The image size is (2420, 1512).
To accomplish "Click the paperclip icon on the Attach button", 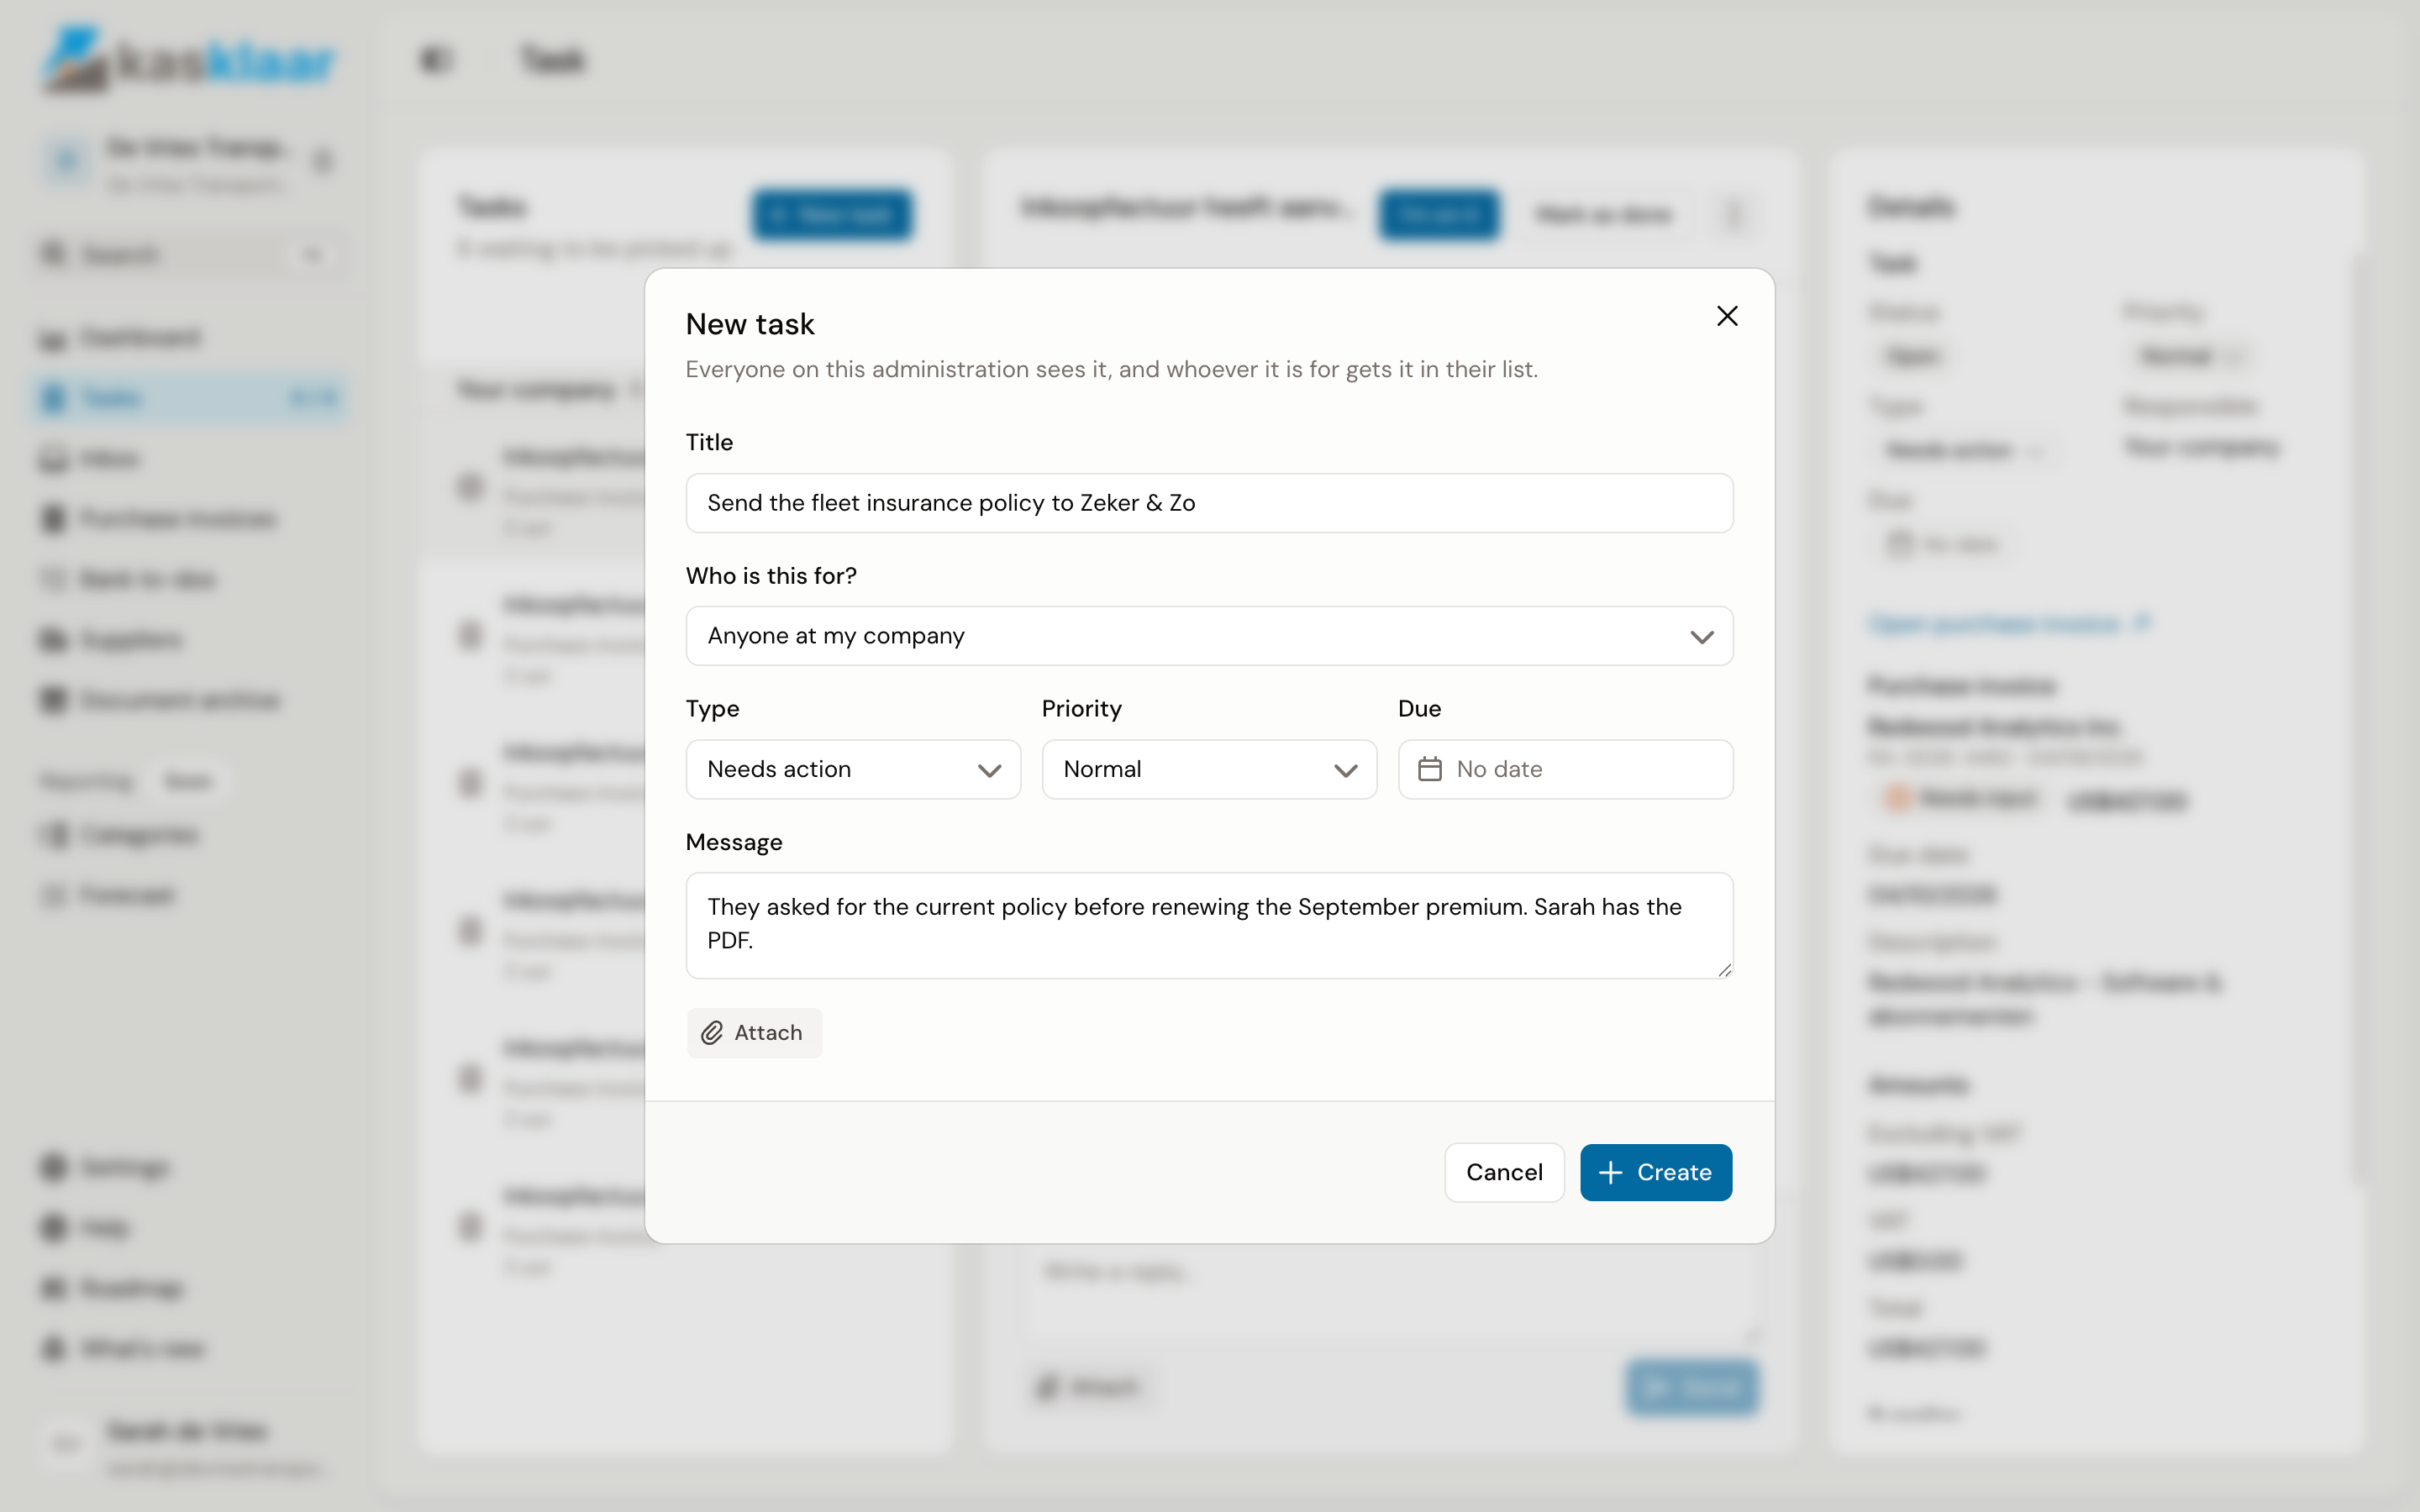I will click(x=712, y=1033).
